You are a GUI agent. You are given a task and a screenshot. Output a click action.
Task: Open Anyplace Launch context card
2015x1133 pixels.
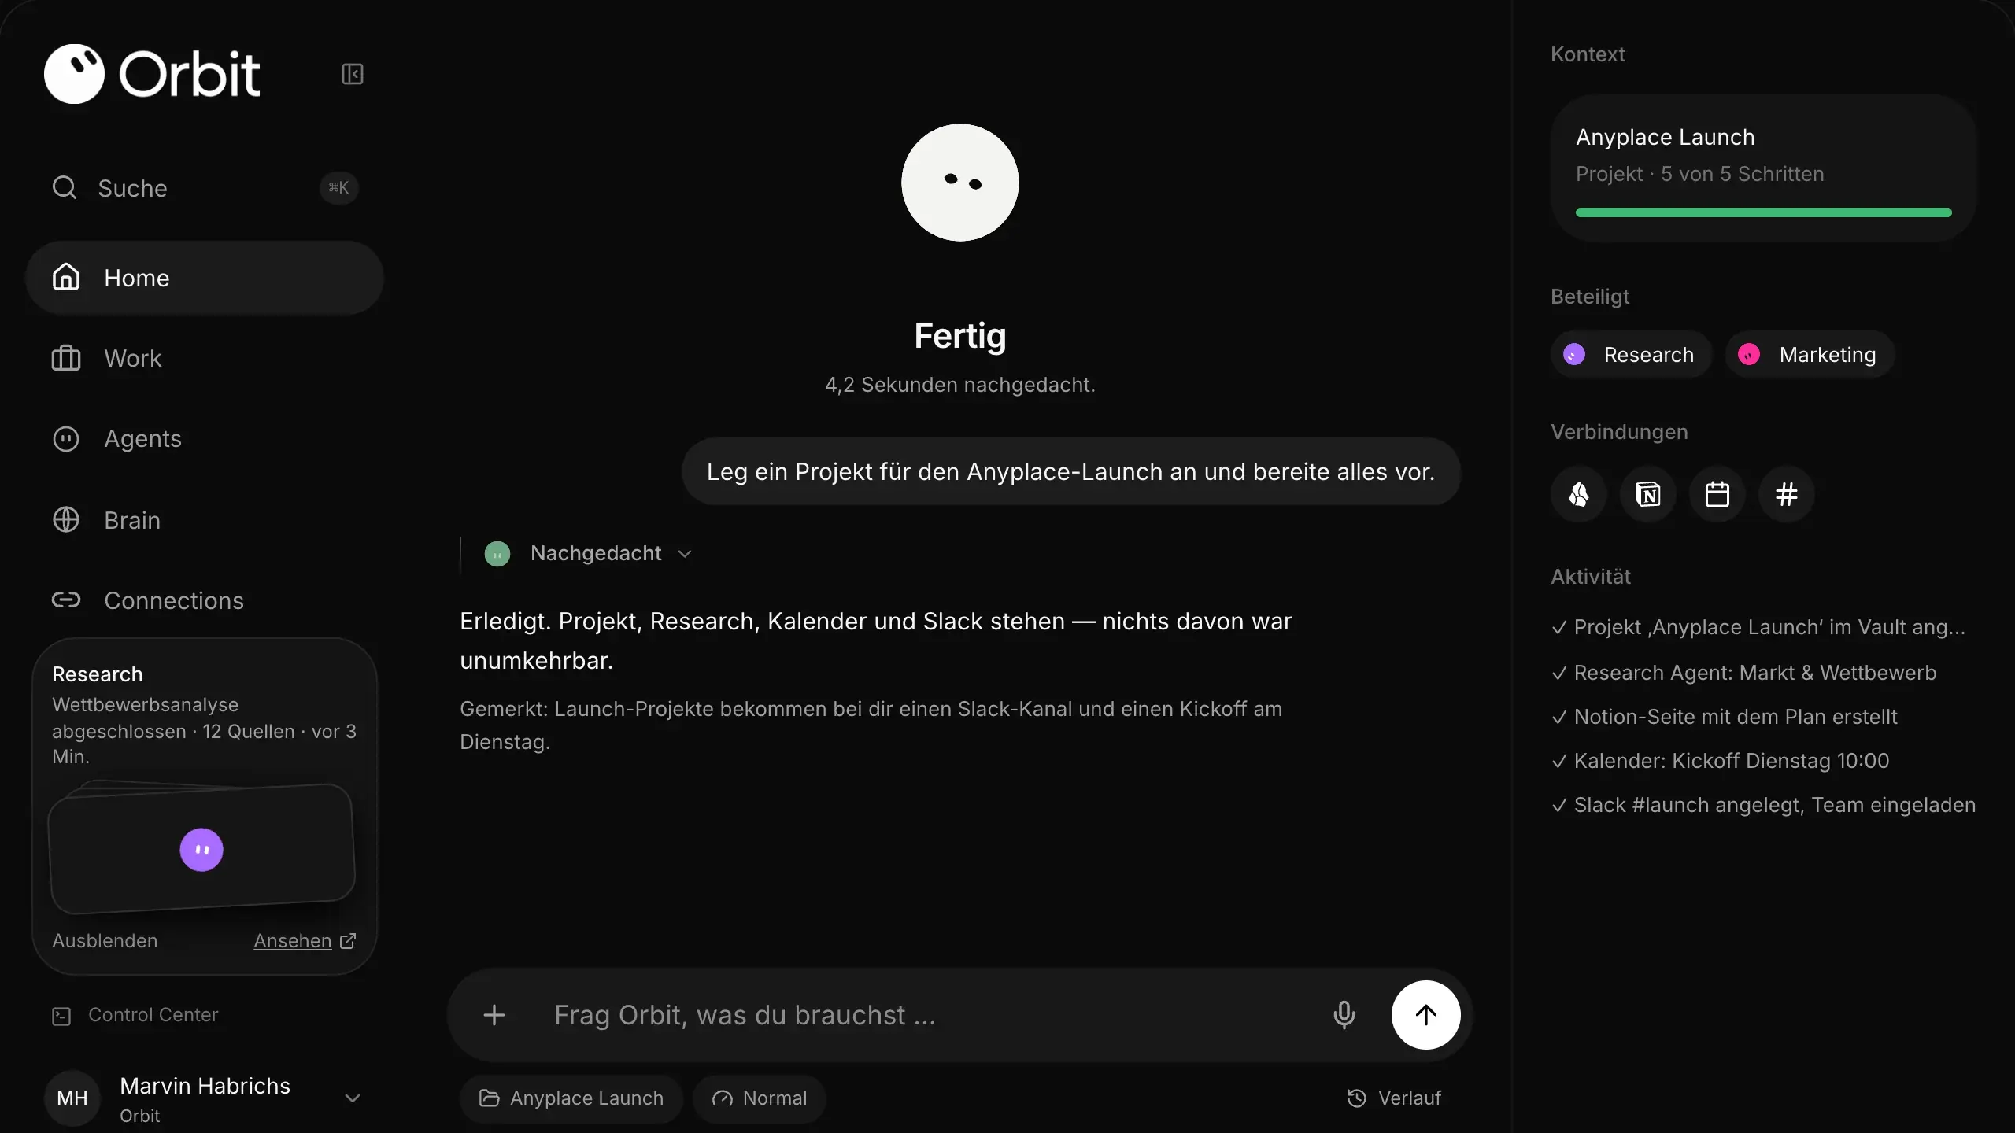pyautogui.click(x=1763, y=168)
